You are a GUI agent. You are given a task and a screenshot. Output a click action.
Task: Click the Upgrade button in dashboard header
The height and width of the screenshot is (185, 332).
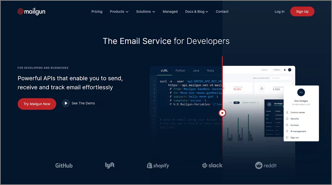point(265,70)
